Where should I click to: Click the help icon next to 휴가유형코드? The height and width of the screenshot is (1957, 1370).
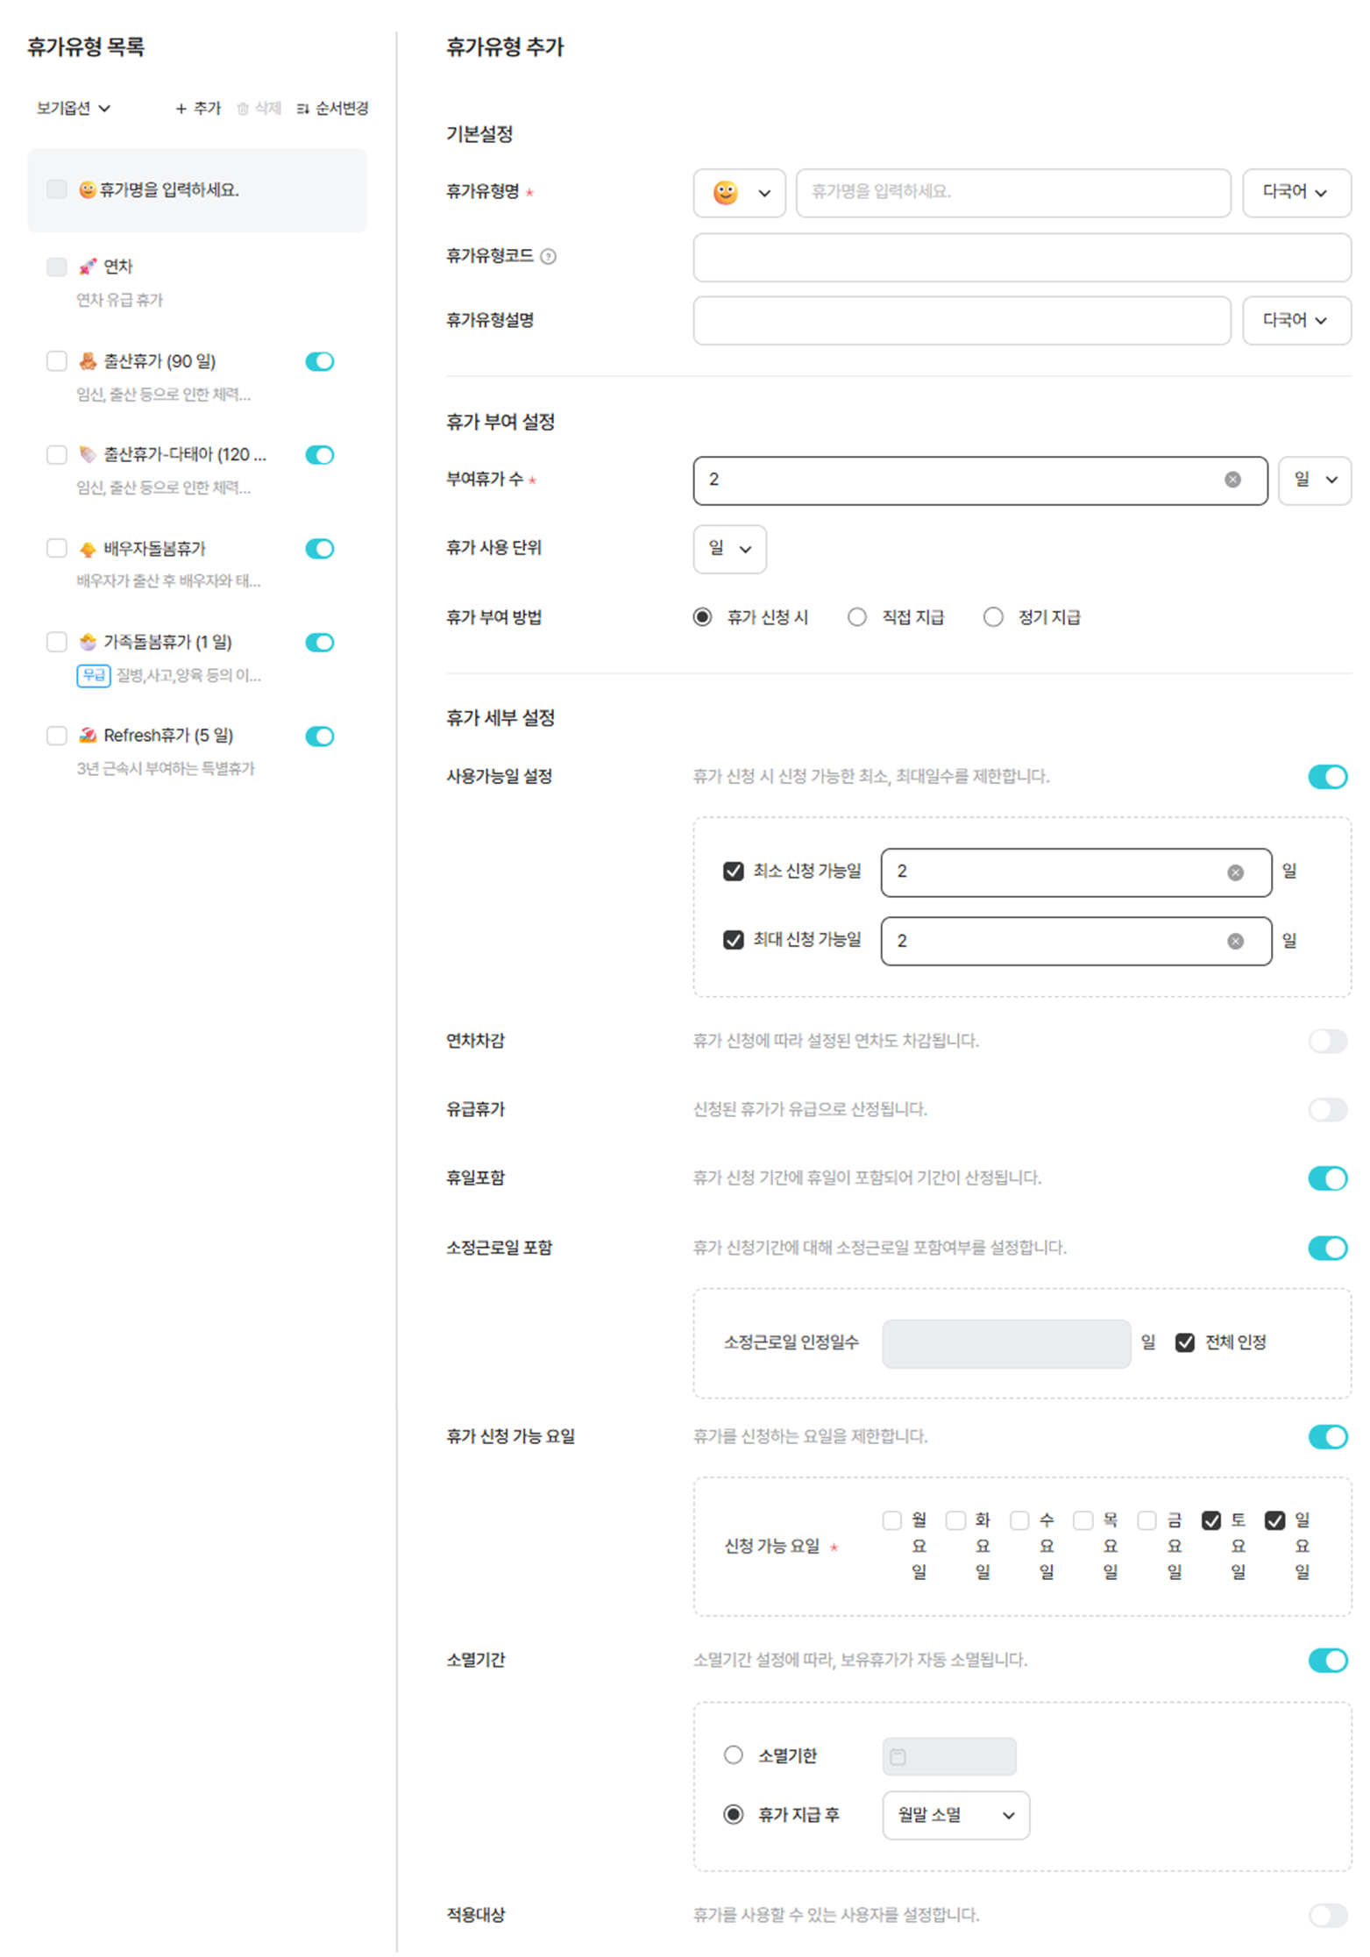(548, 256)
